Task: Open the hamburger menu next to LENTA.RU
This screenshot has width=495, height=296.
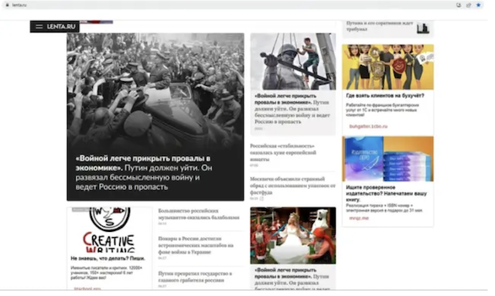Action: 39,27
